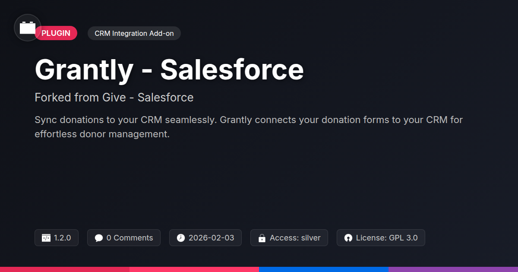Open the 0 Comments label

(129, 238)
